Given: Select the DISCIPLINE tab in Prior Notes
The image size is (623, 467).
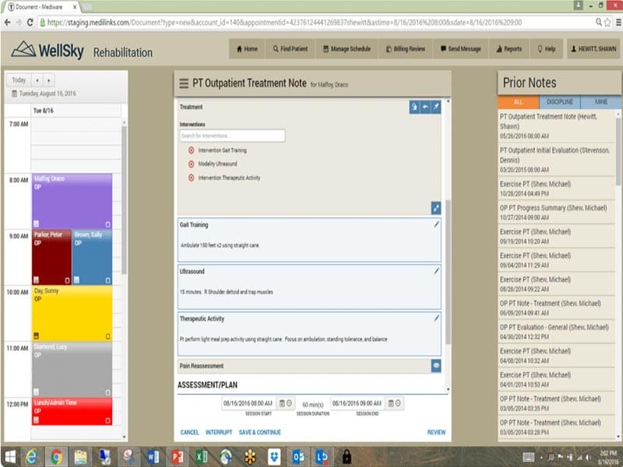Looking at the screenshot, I should 559,102.
